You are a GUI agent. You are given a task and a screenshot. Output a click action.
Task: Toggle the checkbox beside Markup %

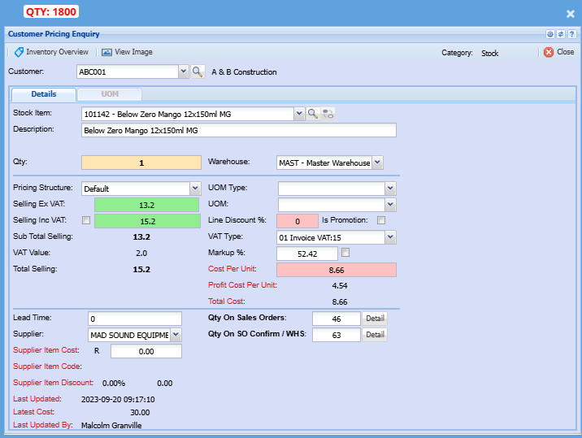[345, 253]
